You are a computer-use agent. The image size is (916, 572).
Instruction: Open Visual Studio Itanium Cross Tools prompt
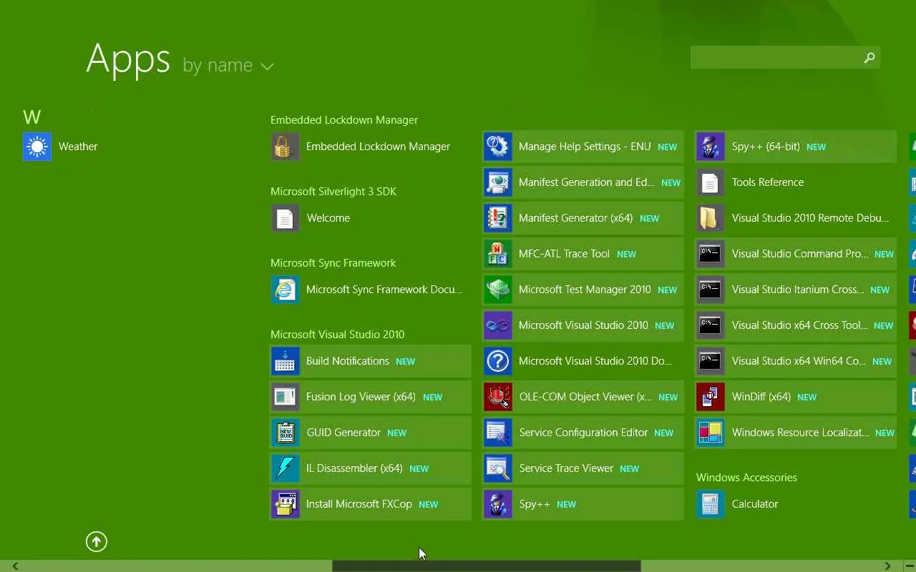(x=796, y=290)
